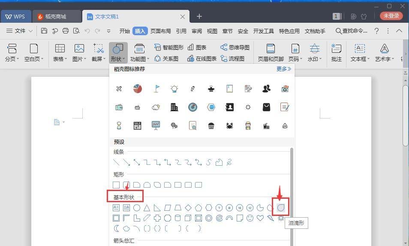Image resolution: width=409 pixels, height=246 pixels.
Task: Insert a 图表 chart
Action: coord(197,47)
